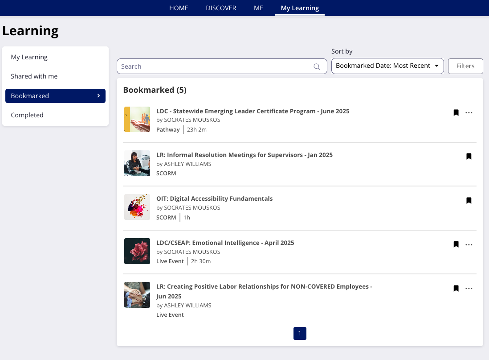Remove bookmark from Statewide Emerging Leader Certificate
The height and width of the screenshot is (360, 489).
pos(456,112)
